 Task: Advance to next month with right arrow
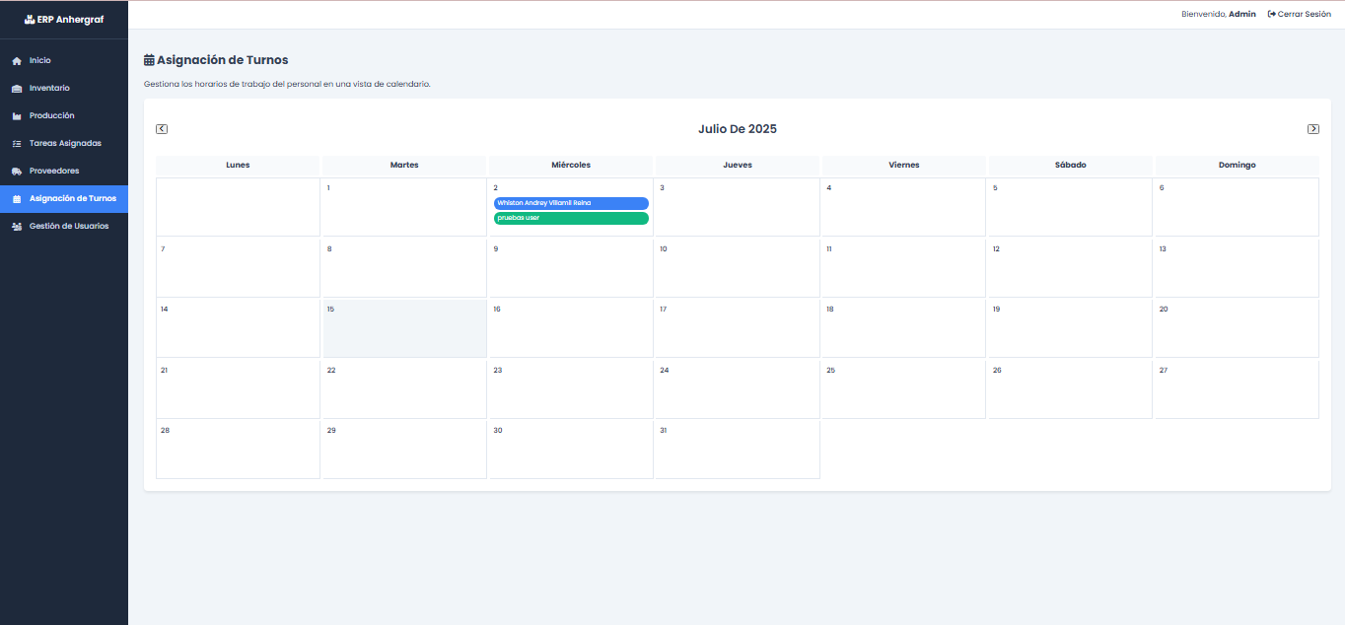click(1312, 129)
